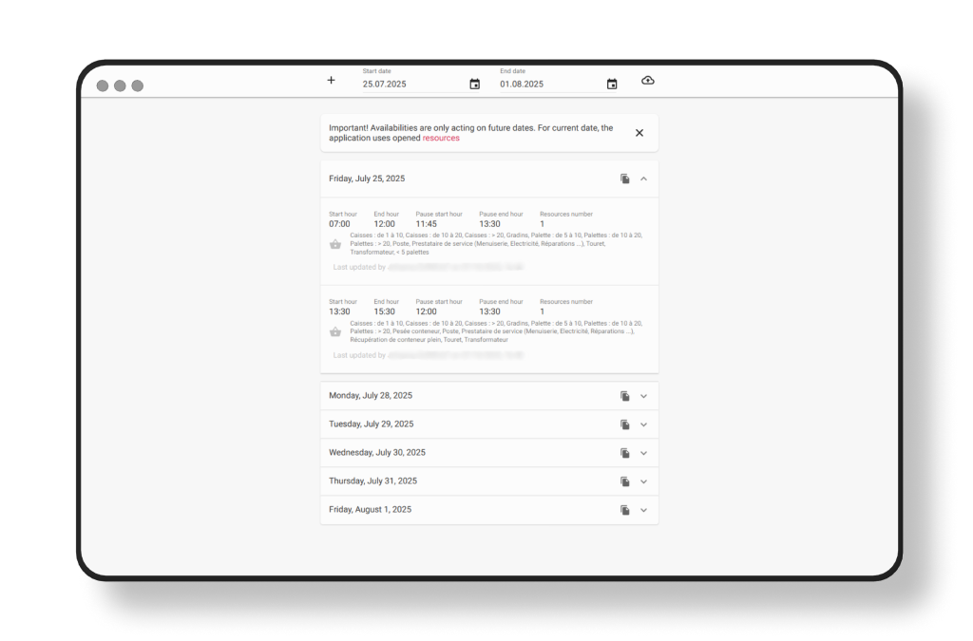Click the plus icon to add availability
The width and height of the screenshot is (973, 641).
pyautogui.click(x=331, y=81)
